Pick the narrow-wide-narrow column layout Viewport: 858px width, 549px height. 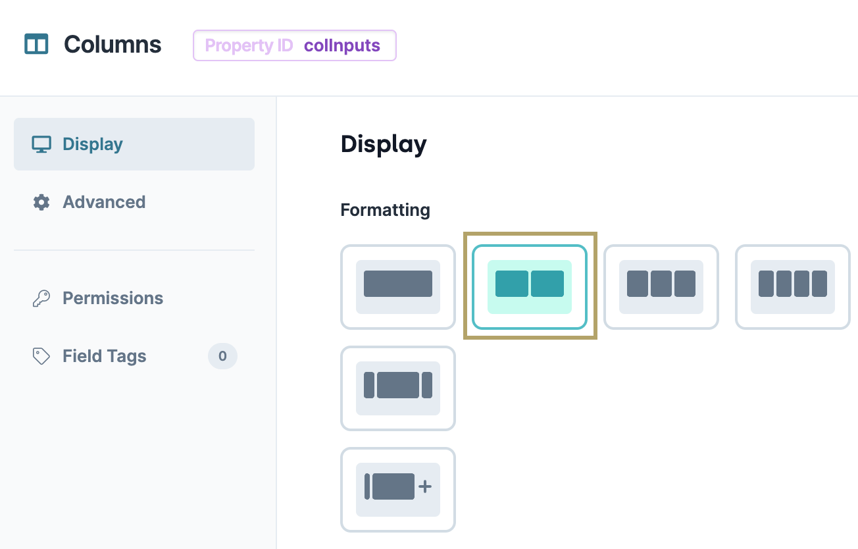click(x=398, y=388)
